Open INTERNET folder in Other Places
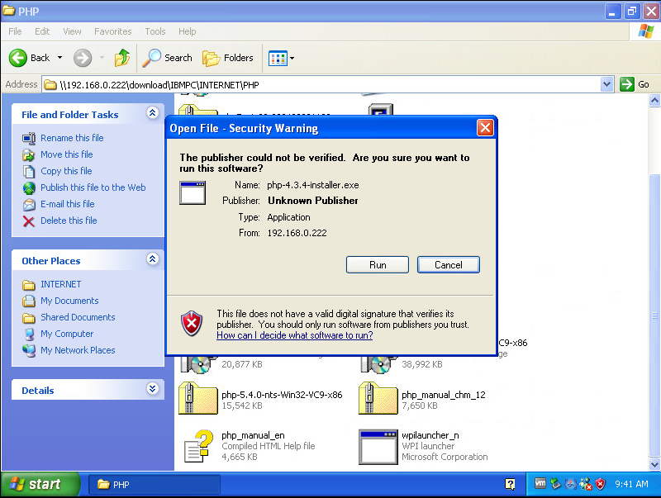 coord(60,284)
